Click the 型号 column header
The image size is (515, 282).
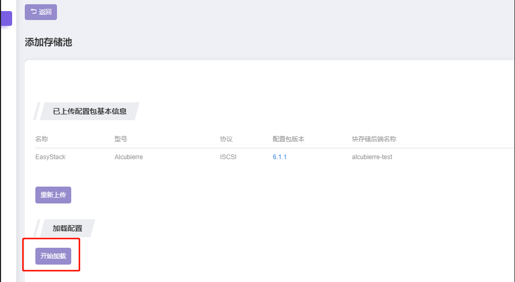click(x=121, y=139)
